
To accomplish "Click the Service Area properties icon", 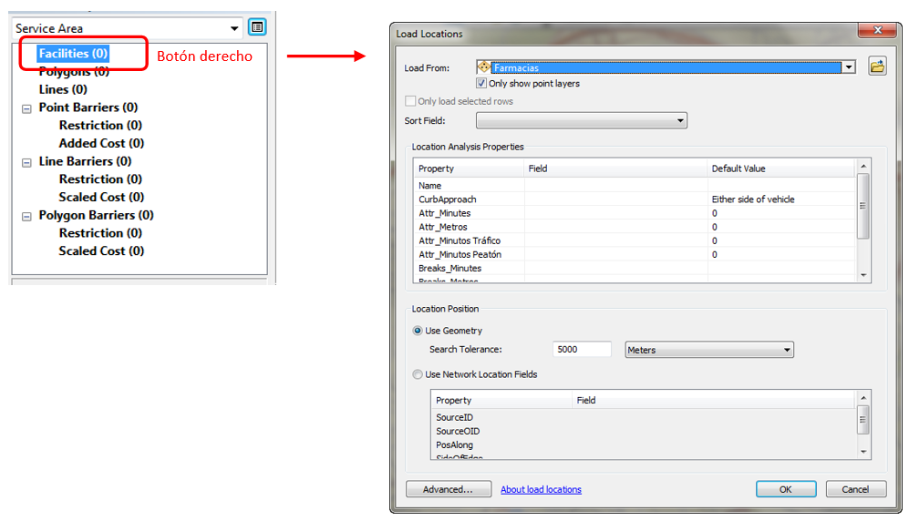I will 257,27.
